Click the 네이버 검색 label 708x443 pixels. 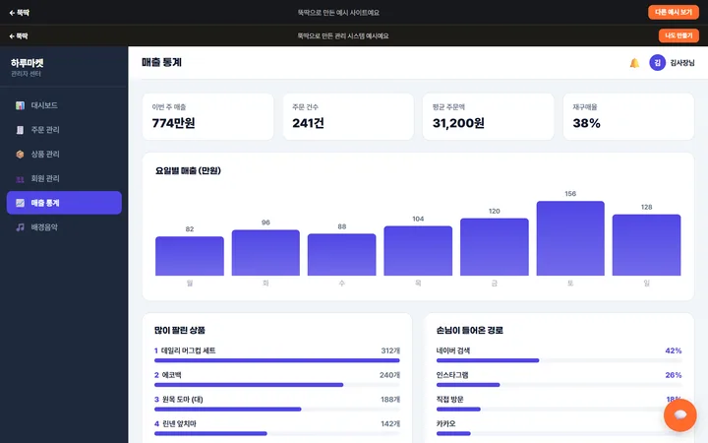453,350
